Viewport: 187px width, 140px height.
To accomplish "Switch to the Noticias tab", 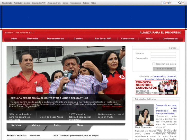I will click(x=16, y=125).
